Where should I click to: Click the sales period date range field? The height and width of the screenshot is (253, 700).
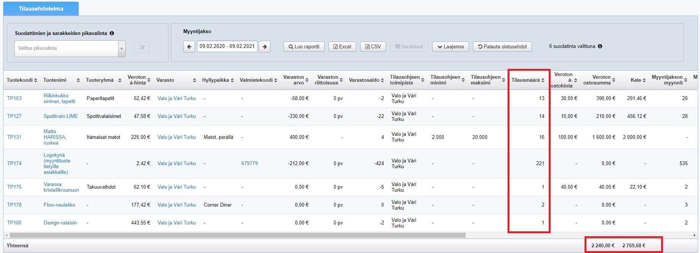227,46
